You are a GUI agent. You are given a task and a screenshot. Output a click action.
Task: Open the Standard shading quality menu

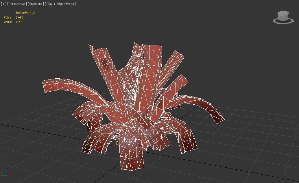pos(36,4)
